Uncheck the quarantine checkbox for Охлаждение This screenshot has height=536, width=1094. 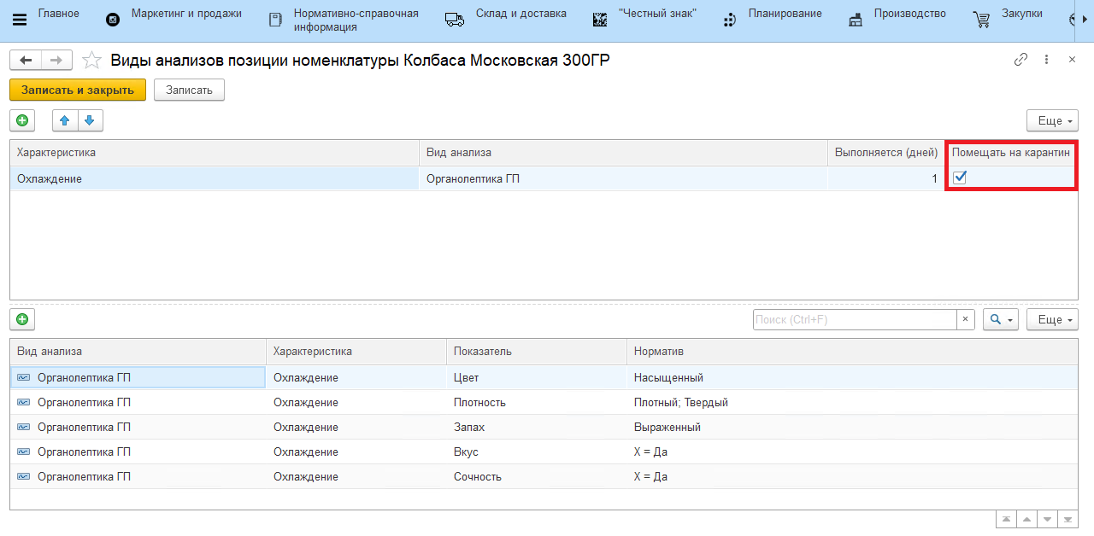(x=960, y=178)
